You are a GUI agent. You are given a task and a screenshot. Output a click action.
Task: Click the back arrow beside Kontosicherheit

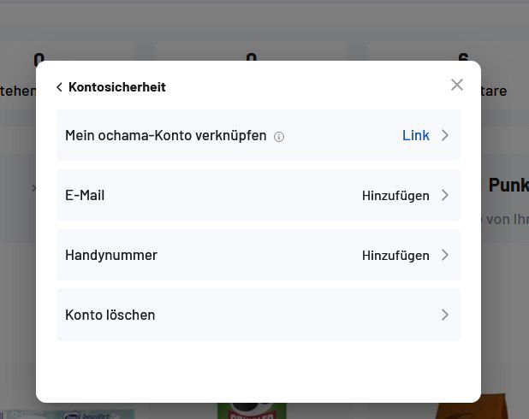coord(59,87)
